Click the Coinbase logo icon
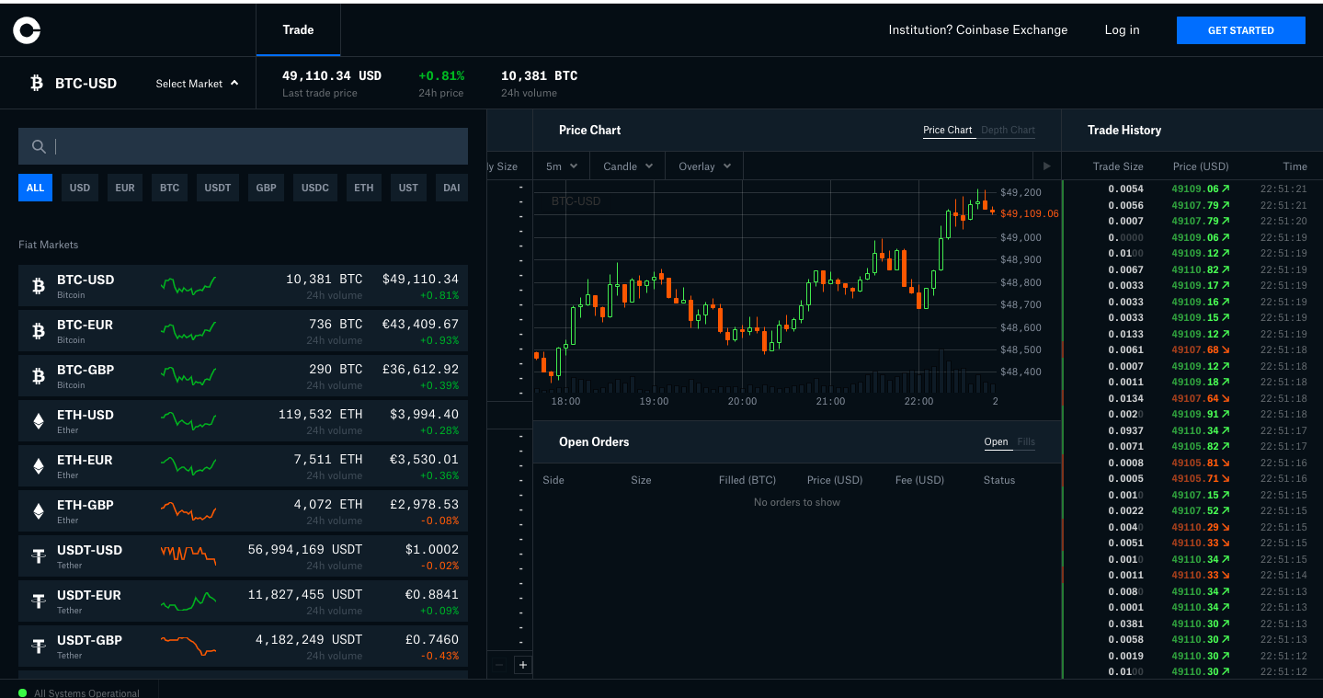Screen dimensions: 1323x698 click(27, 30)
